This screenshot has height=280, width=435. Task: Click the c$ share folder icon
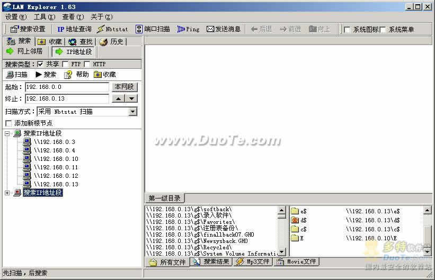point(295,229)
